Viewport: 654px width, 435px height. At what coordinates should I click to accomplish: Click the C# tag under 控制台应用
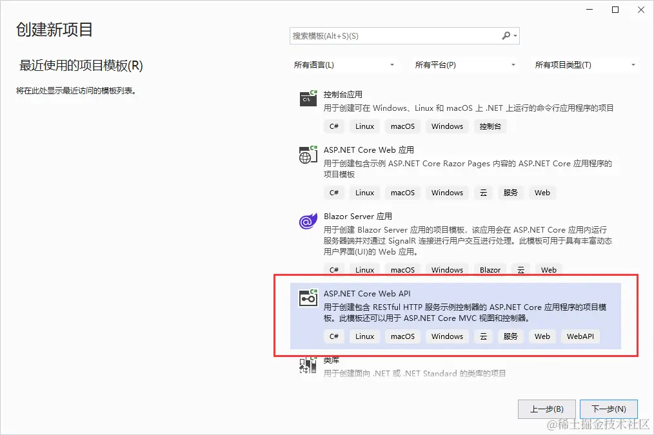click(x=334, y=126)
